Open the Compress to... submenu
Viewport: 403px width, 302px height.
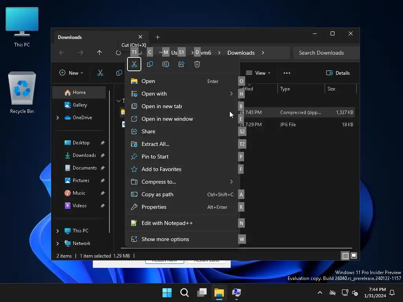click(x=182, y=182)
